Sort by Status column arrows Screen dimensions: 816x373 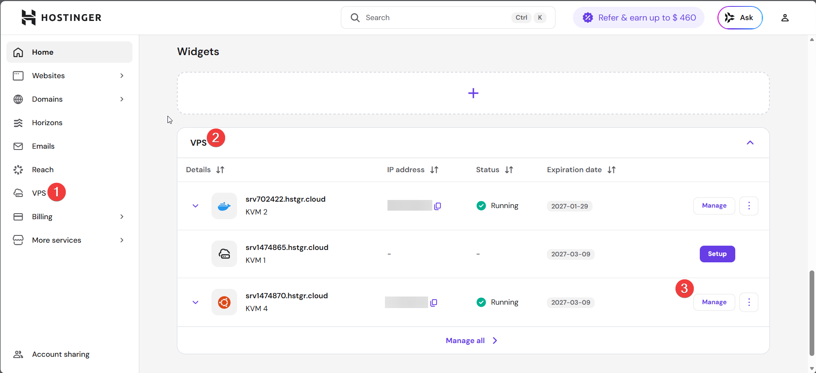[x=509, y=170]
